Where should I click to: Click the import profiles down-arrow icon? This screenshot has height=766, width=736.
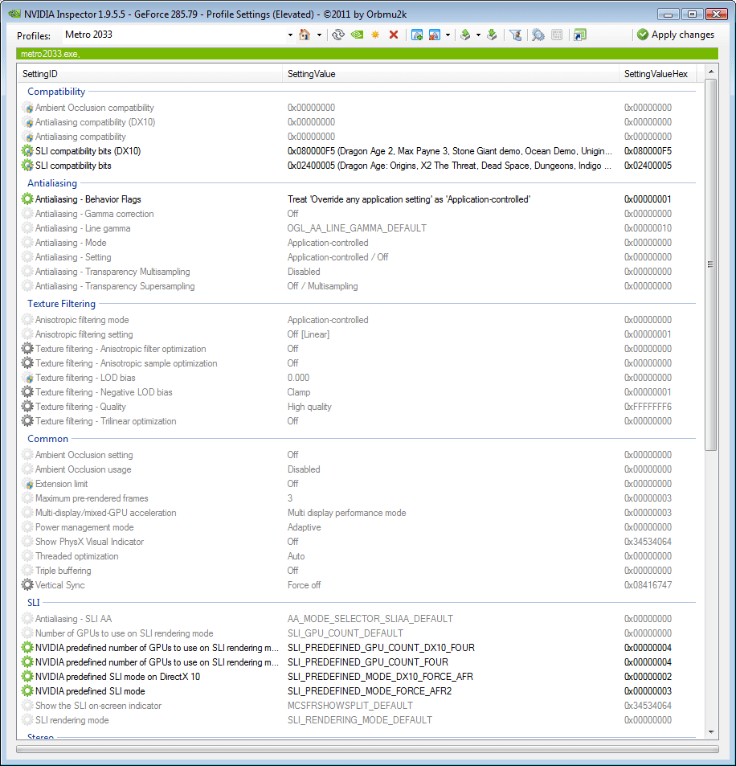(x=492, y=35)
